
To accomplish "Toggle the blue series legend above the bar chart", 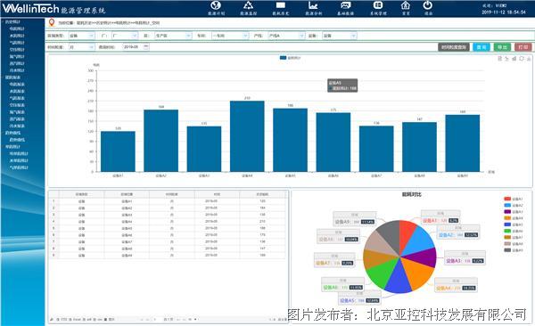I will (x=291, y=58).
